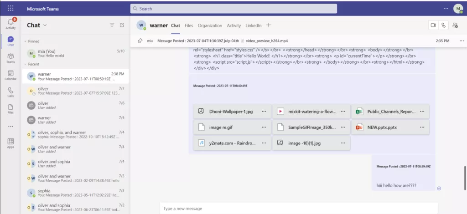Open options for NEW.pptx.pptx
This screenshot has width=467, height=214.
coord(422,127)
